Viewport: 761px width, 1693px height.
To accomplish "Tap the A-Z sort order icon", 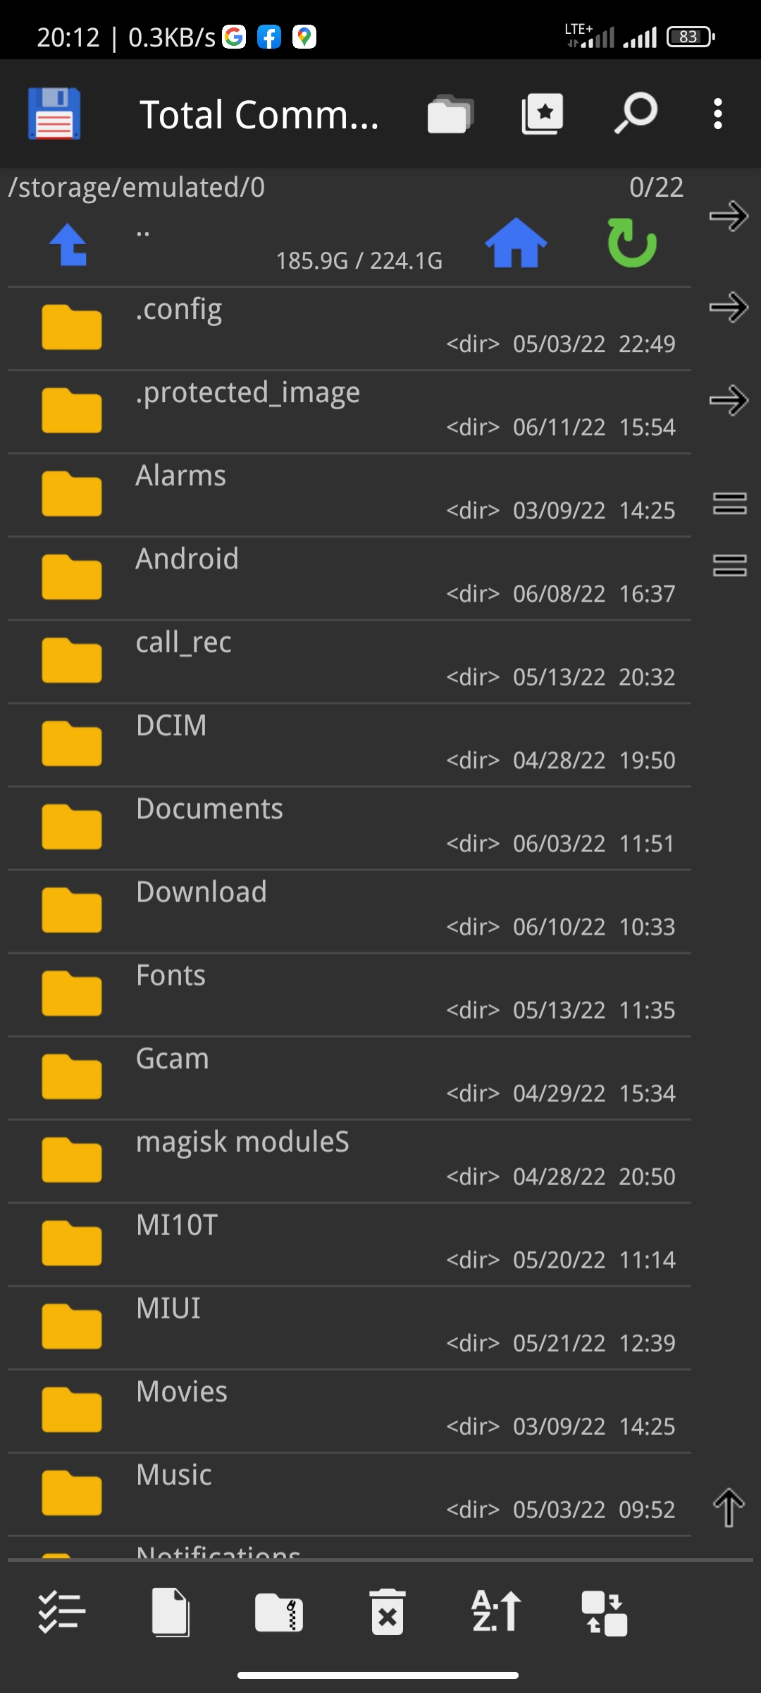I will [x=496, y=1611].
